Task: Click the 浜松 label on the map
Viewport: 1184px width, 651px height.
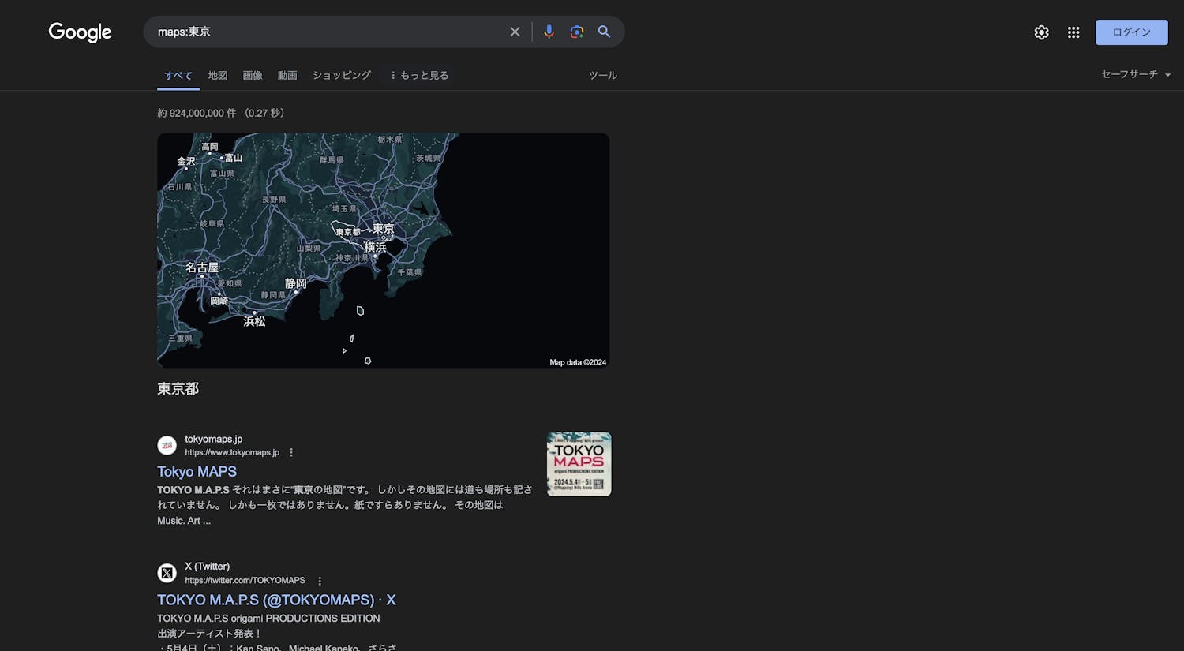Action: point(254,321)
